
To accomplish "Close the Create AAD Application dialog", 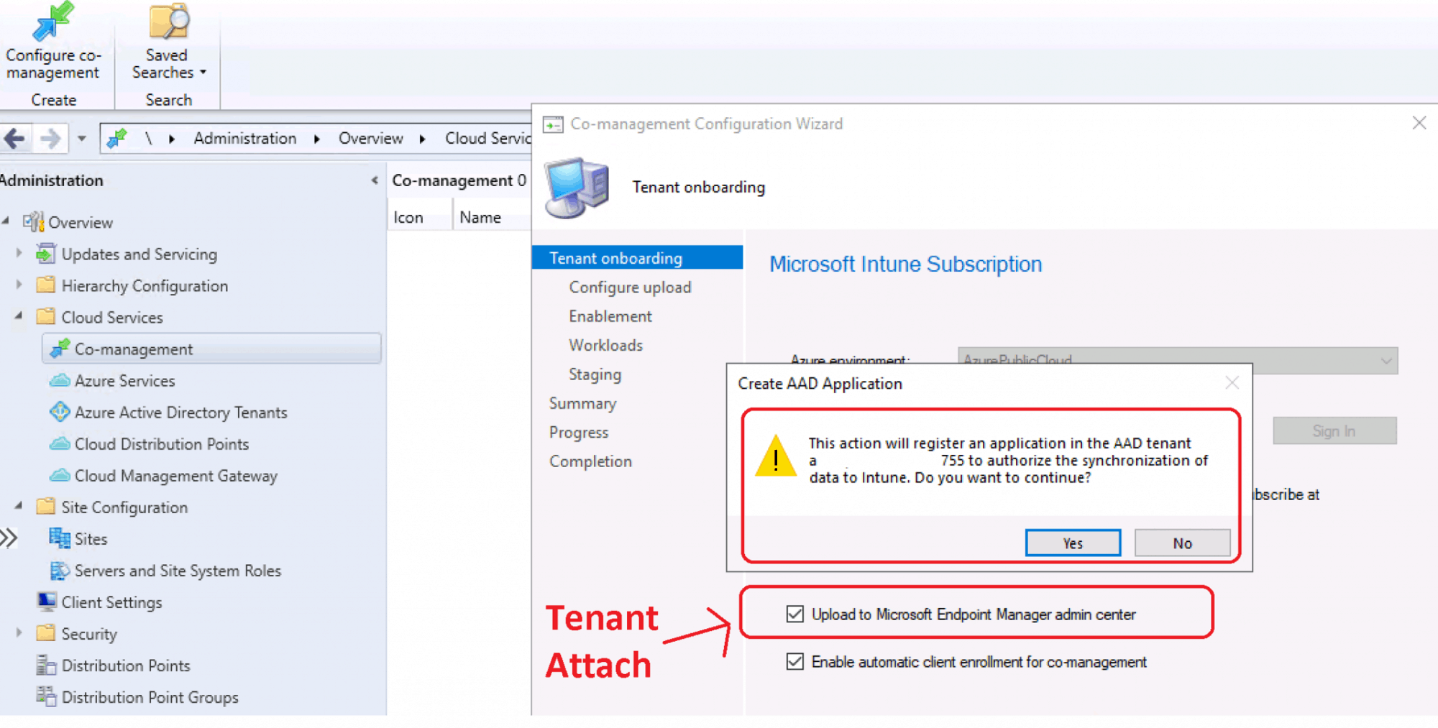I will pyautogui.click(x=1232, y=383).
